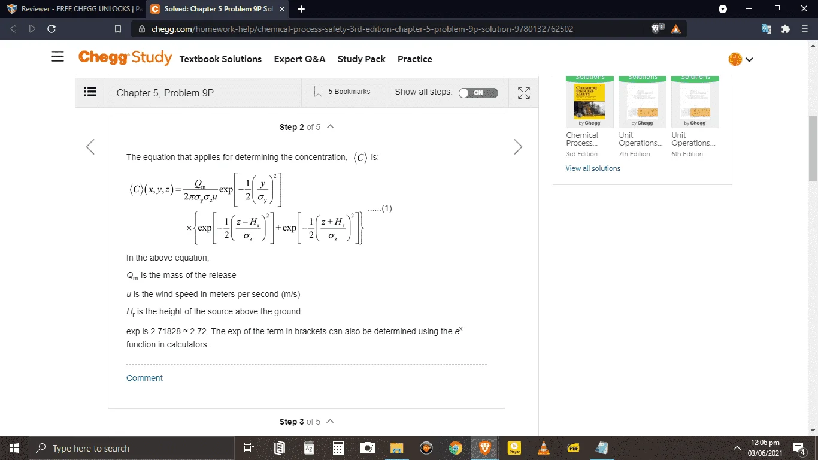Open VLC media player from taskbar
The height and width of the screenshot is (460, 818).
[543, 448]
